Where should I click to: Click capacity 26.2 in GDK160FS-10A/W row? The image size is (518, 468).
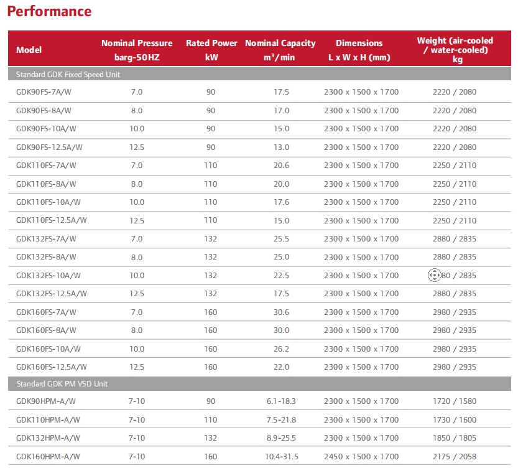point(281,349)
